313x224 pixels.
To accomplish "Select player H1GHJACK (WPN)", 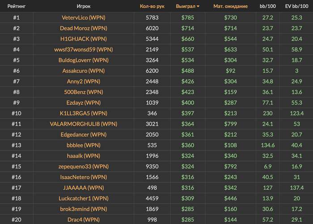I will (84, 39).
